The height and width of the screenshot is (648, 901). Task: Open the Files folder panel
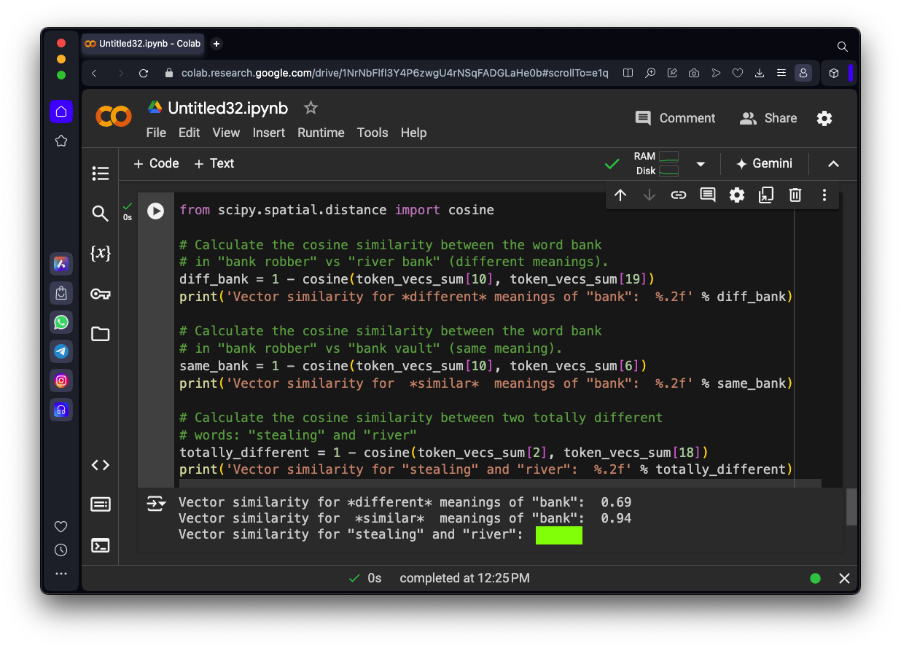[101, 334]
